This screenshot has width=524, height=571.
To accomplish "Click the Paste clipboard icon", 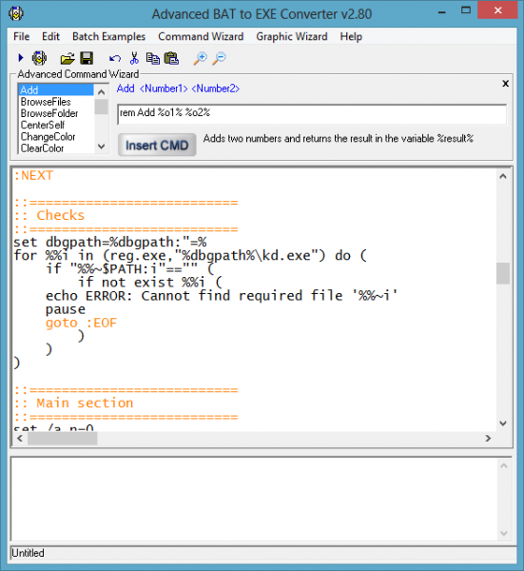I will click(171, 58).
